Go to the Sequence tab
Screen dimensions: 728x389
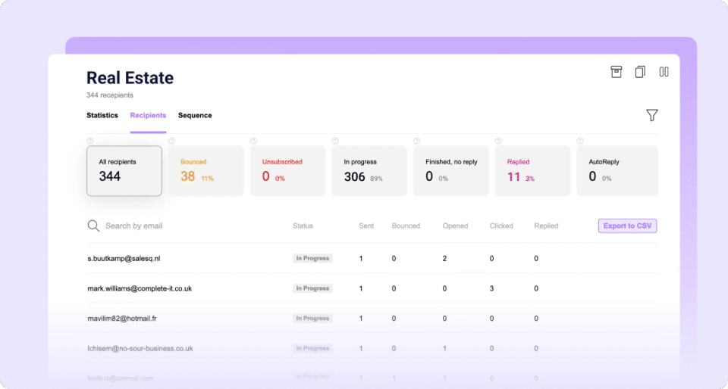tap(195, 115)
